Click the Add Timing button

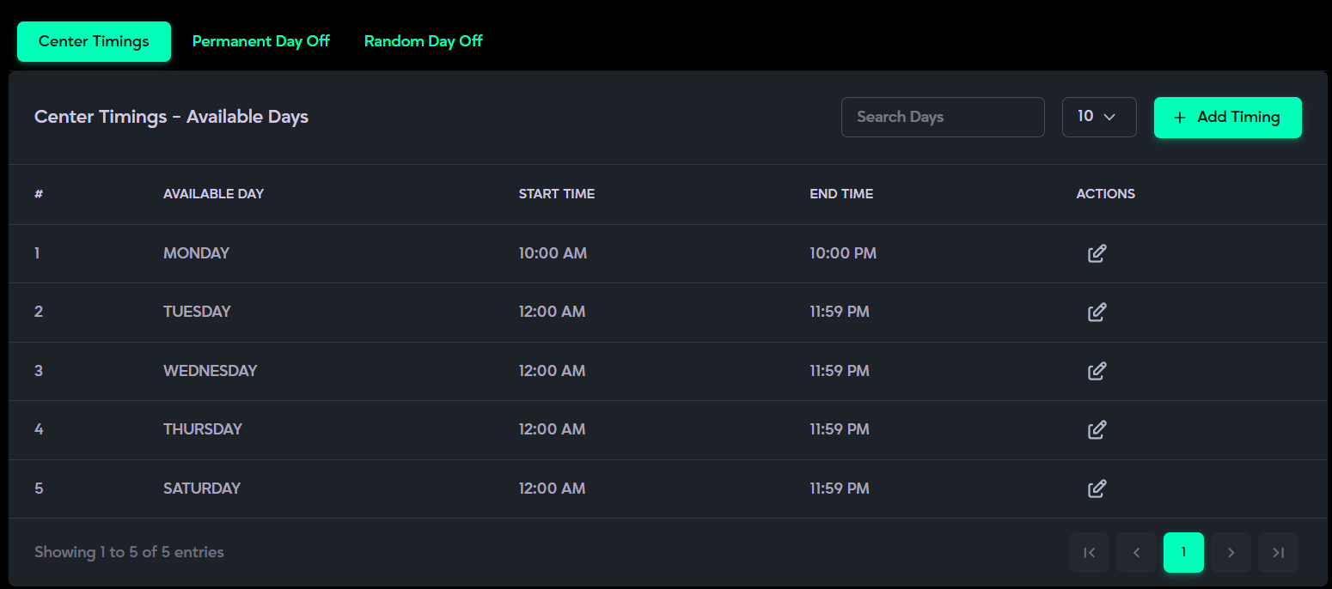point(1227,117)
